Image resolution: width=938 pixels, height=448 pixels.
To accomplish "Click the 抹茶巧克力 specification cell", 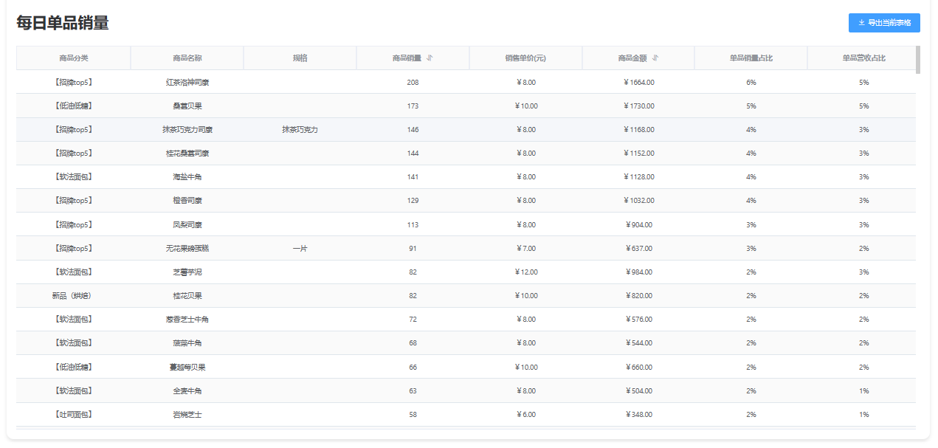I will [x=300, y=130].
